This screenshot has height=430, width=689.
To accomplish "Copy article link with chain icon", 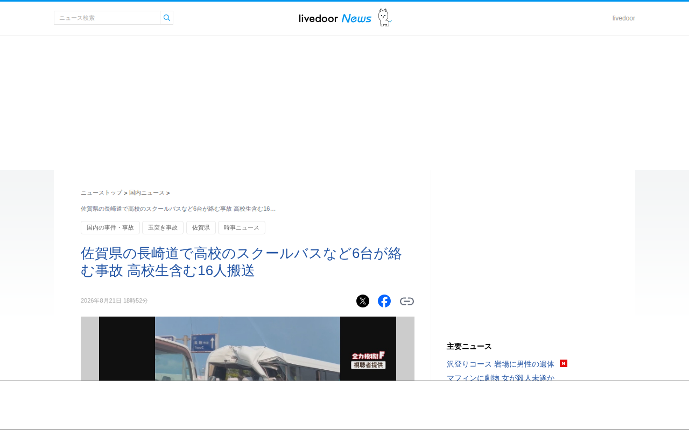I will (x=407, y=301).
